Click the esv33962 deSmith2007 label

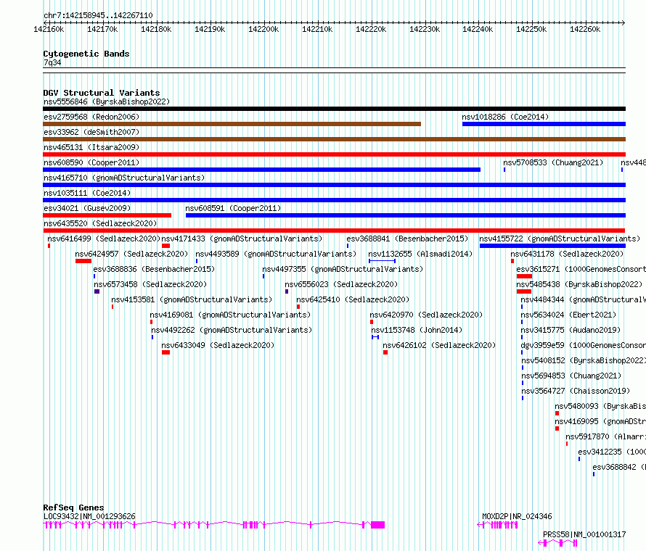pyautogui.click(x=91, y=132)
